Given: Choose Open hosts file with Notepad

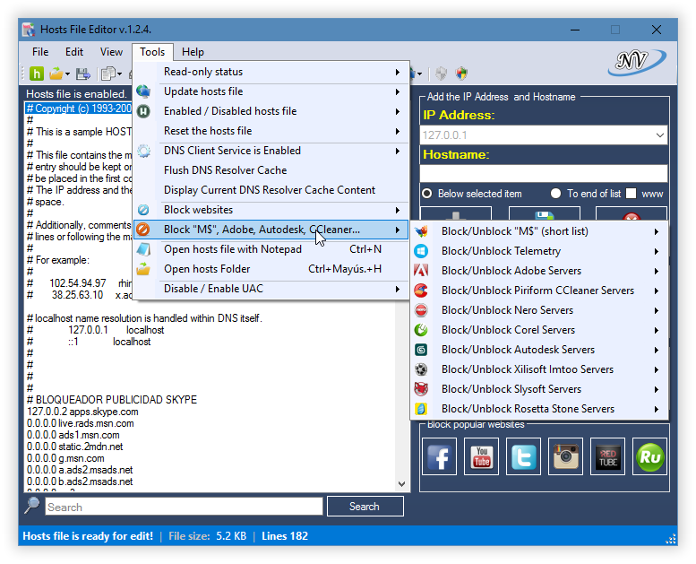Looking at the screenshot, I should pos(271,249).
